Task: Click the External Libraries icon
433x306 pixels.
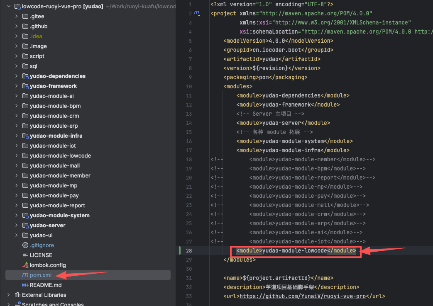Action: pyautogui.click(x=17, y=295)
